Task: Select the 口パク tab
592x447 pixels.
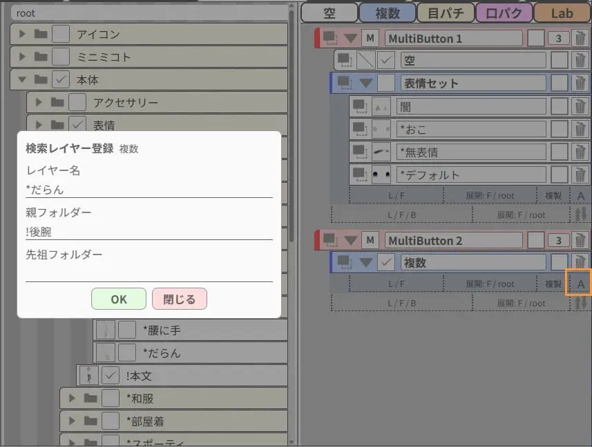Action: pos(504,13)
